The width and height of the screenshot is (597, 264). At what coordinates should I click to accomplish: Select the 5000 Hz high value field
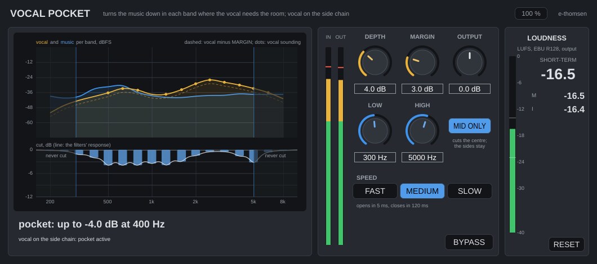click(x=422, y=157)
